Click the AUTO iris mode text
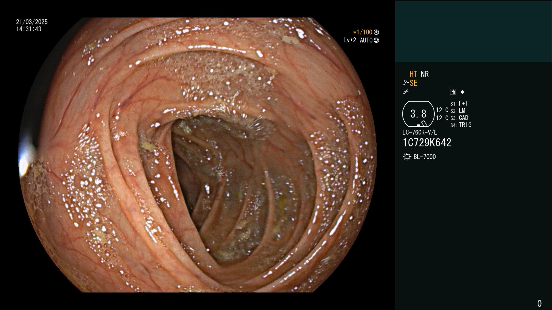Image resolution: width=552 pixels, height=310 pixels. [x=366, y=40]
